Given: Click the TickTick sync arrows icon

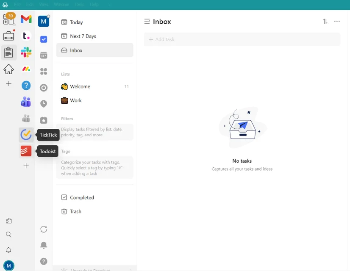Looking at the screenshot, I should (x=44, y=229).
